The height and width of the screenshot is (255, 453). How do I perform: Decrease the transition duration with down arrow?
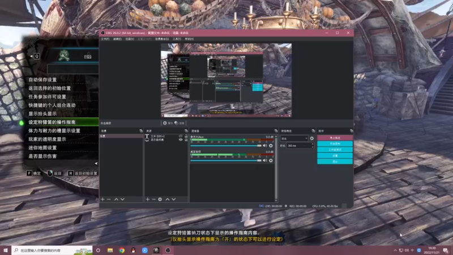[313, 147]
